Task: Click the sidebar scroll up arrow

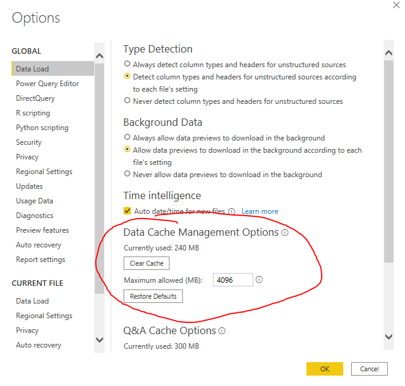Action: (x=100, y=56)
